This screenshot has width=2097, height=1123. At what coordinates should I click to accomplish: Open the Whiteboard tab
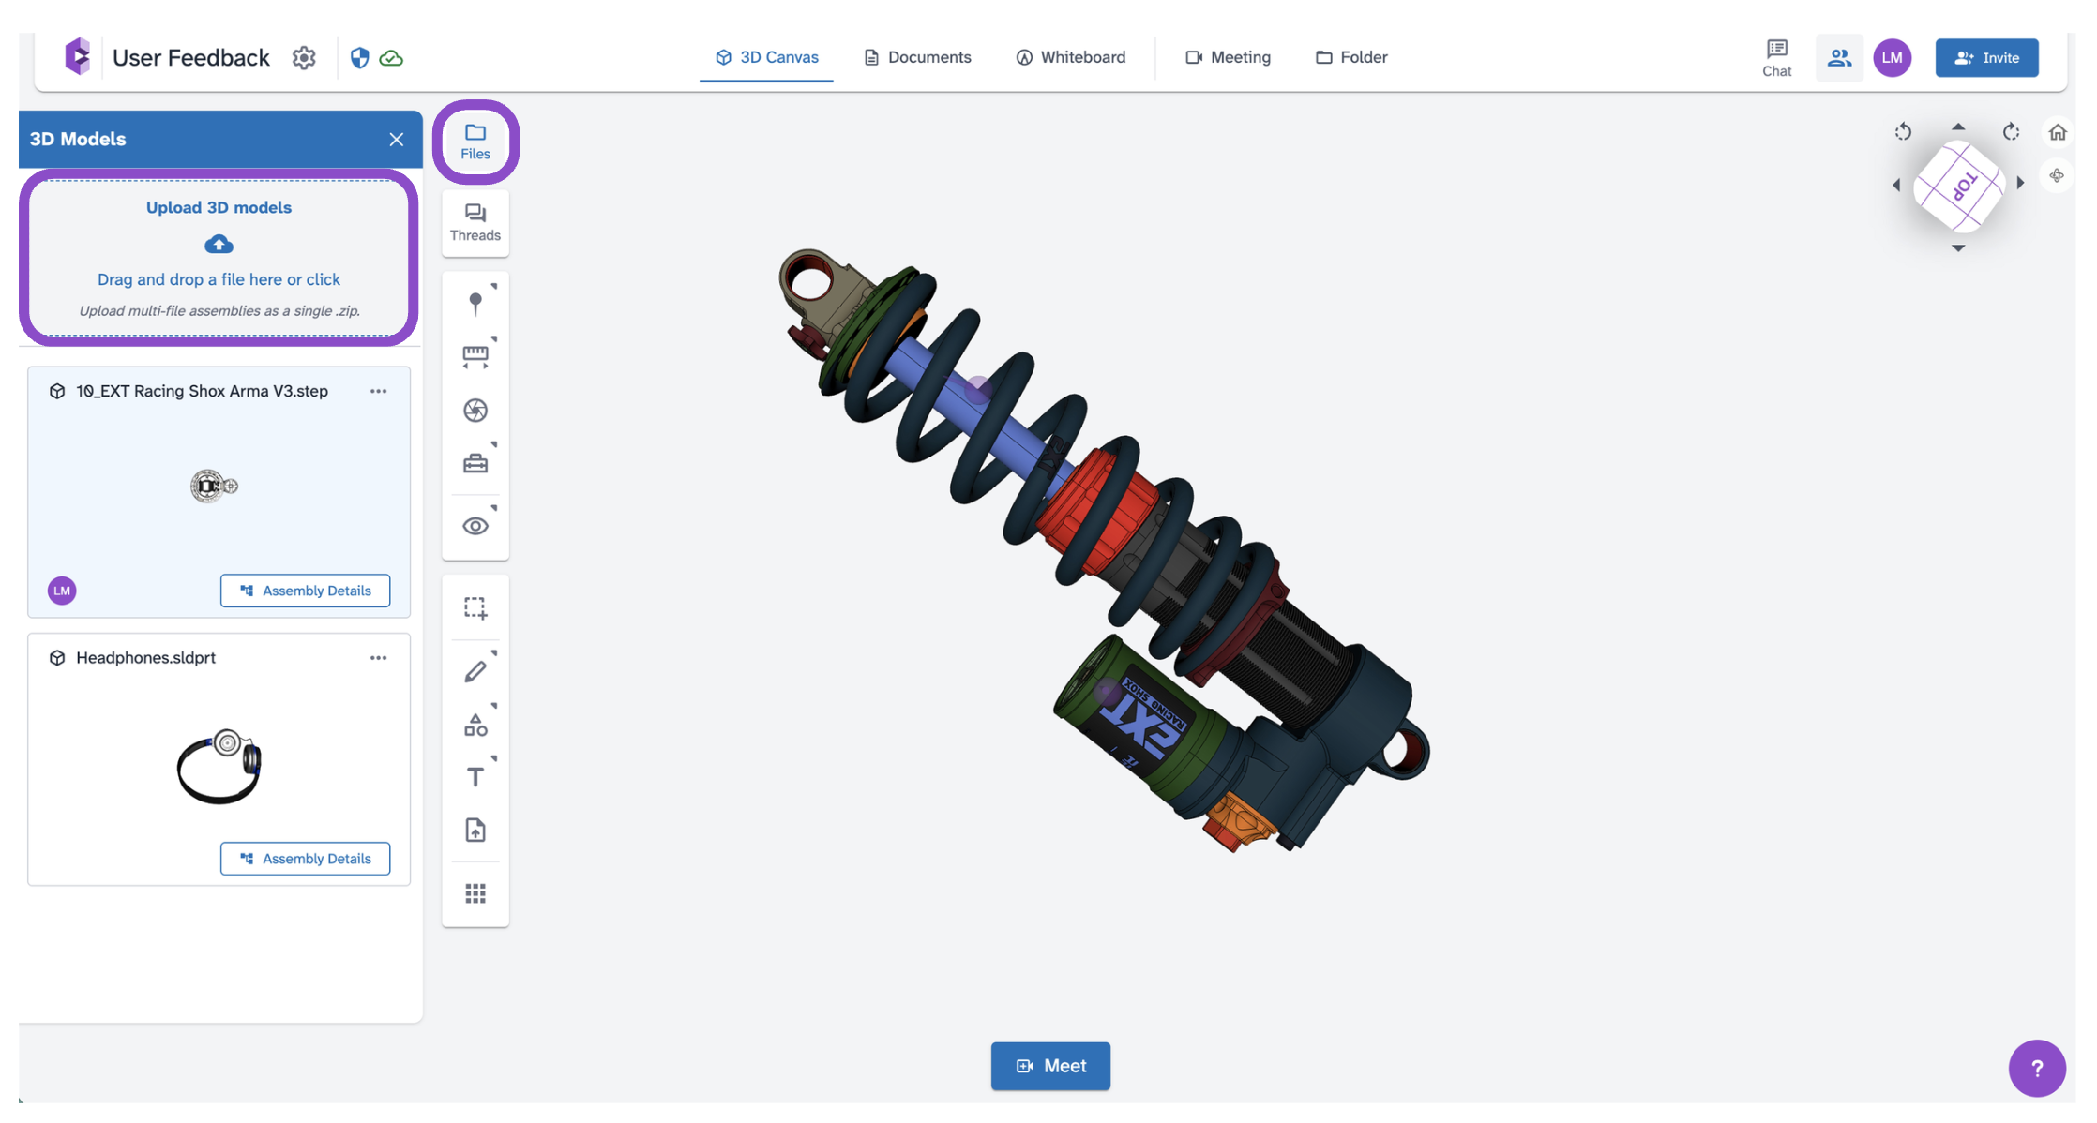(x=1070, y=57)
